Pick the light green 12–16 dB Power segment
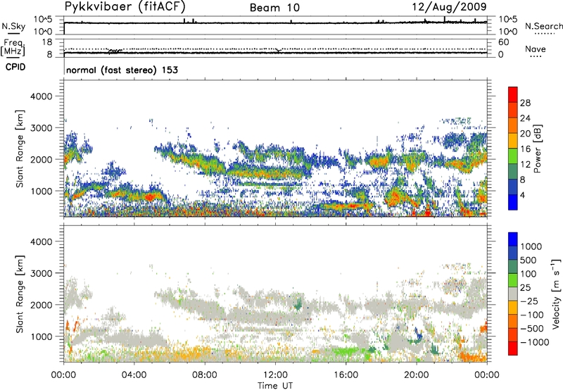This screenshot has width=563, height=390. (x=513, y=156)
